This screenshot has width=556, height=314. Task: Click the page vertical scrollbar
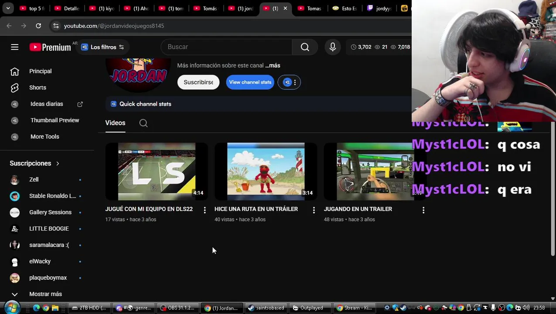tap(553, 190)
